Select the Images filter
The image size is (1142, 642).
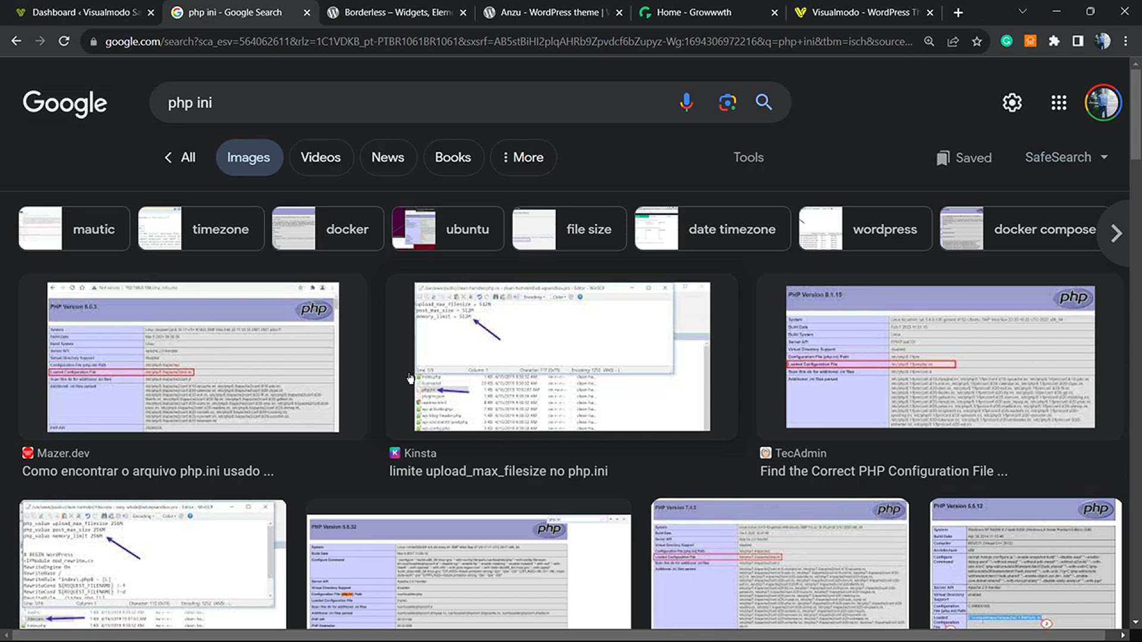249,158
